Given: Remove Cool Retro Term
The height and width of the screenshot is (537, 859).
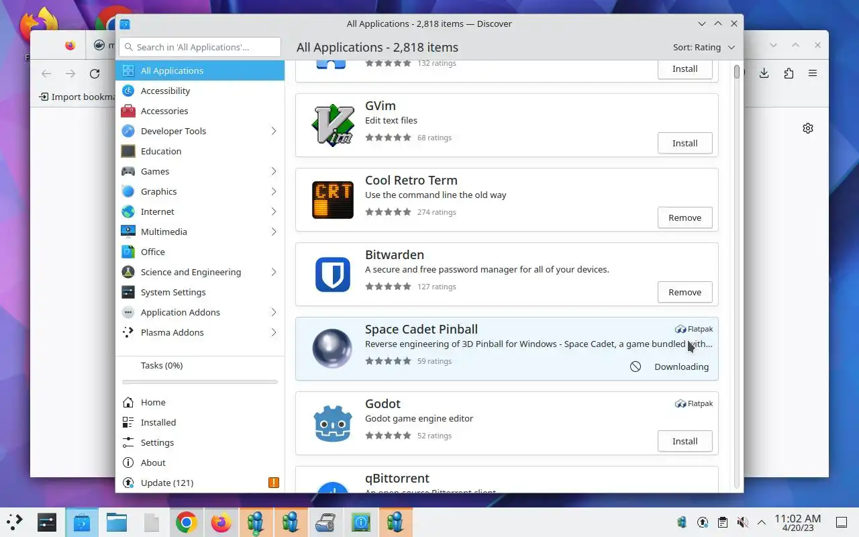Looking at the screenshot, I should coord(685,217).
